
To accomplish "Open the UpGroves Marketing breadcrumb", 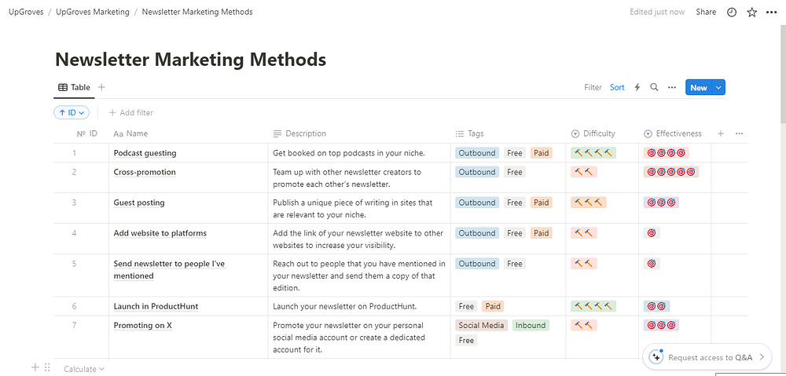I will point(93,13).
